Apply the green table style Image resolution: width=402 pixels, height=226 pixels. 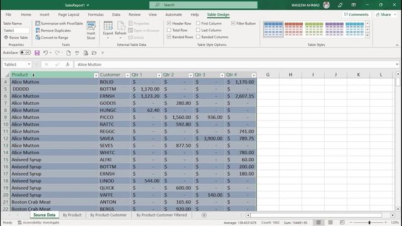coord(314,30)
